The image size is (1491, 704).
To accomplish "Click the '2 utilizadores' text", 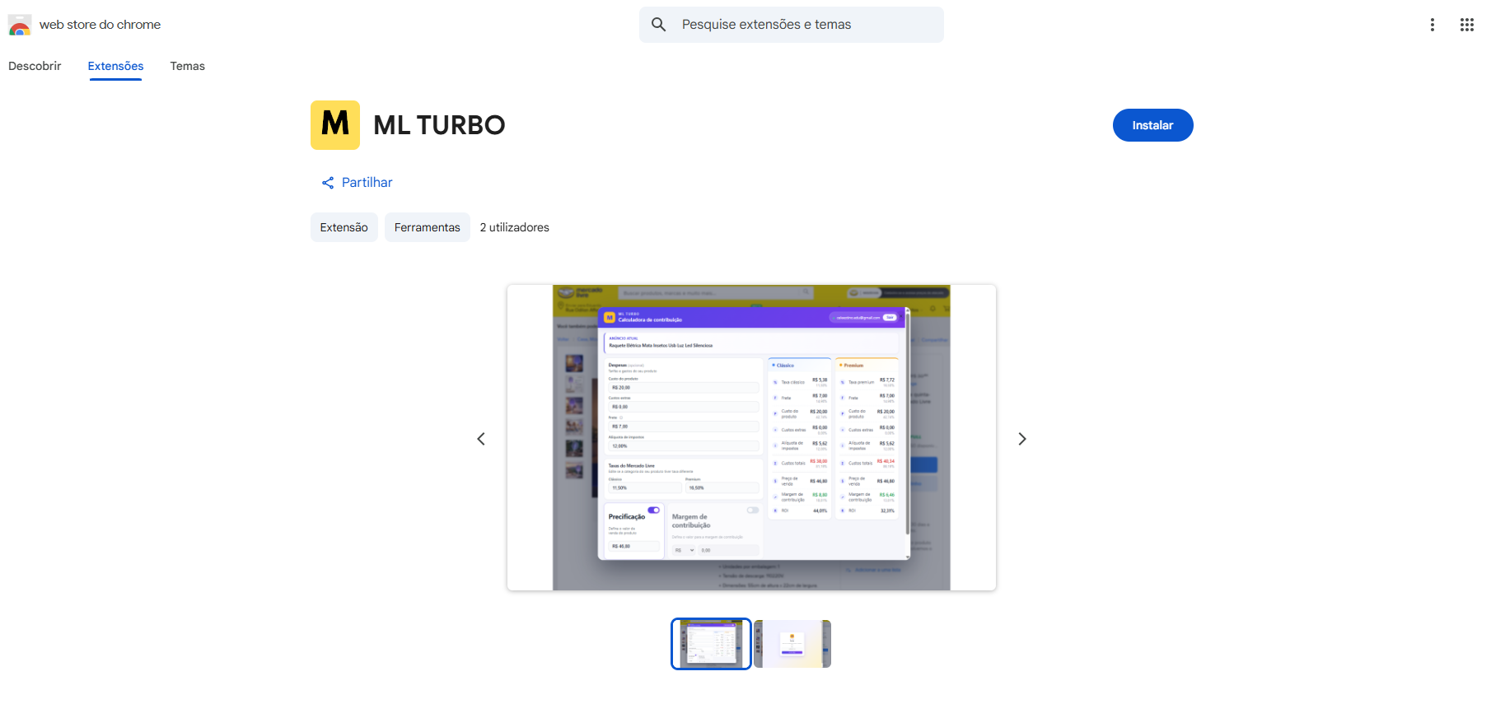I will (515, 227).
